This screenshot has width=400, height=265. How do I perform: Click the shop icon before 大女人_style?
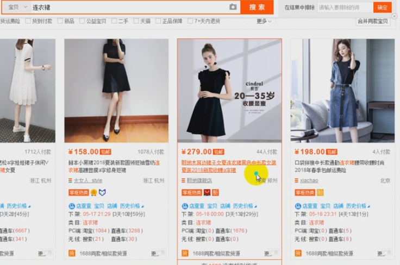[70, 180]
